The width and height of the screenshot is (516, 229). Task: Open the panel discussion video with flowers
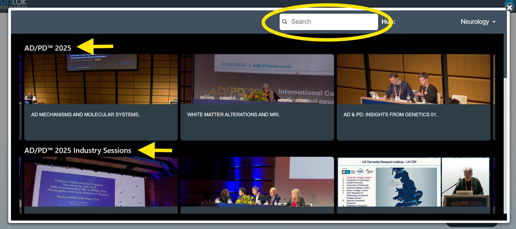coord(257,182)
